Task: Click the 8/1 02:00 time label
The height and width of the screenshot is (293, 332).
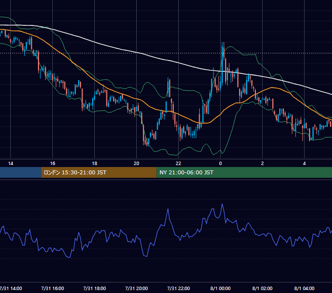Action: [x=262, y=288]
